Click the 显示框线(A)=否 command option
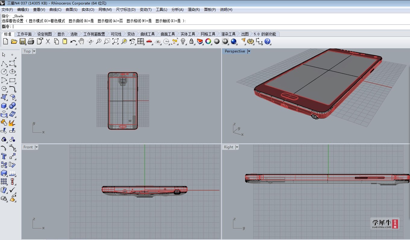 coord(110,21)
